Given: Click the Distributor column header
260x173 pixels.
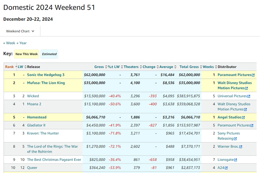Looking at the screenshot, I should 227,67.
